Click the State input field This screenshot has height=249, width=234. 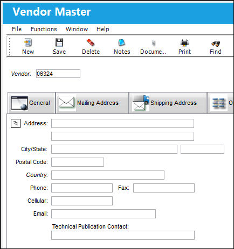(x=202, y=149)
